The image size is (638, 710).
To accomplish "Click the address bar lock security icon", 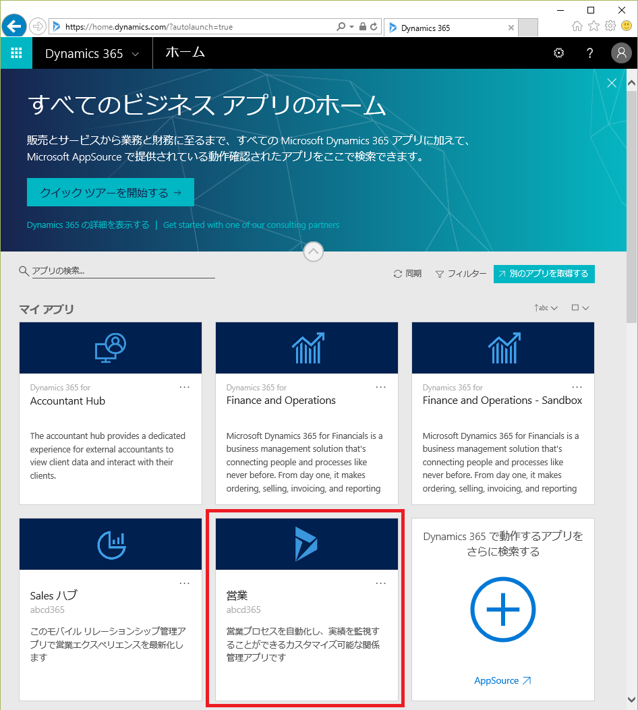I will click(x=363, y=27).
